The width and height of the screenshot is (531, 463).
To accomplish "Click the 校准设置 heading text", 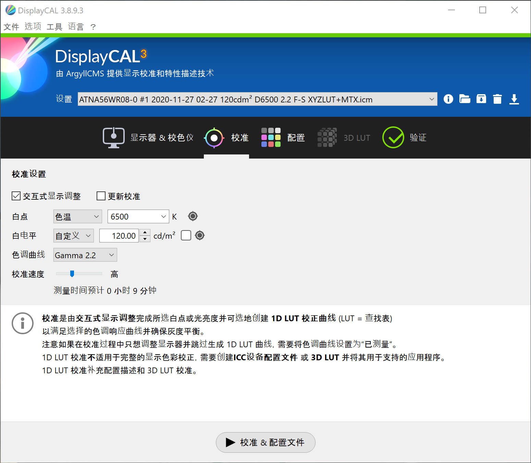I will point(29,174).
